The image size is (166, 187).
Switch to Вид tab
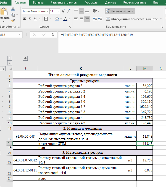coord(156,3)
